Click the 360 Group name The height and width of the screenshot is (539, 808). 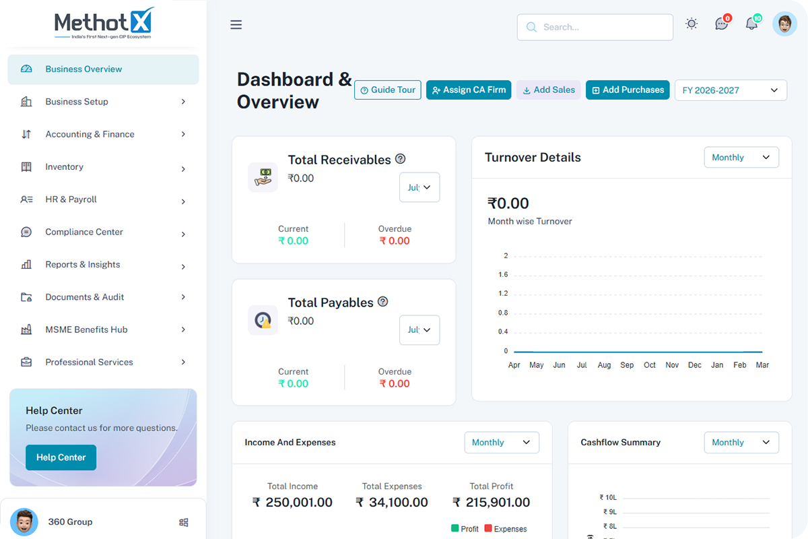[70, 522]
